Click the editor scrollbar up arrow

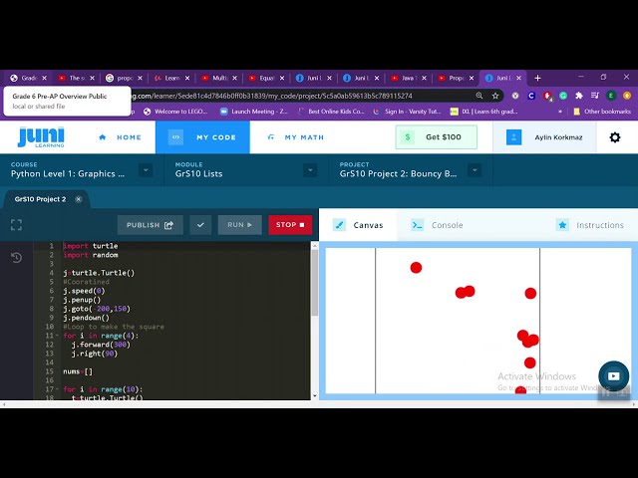315,245
